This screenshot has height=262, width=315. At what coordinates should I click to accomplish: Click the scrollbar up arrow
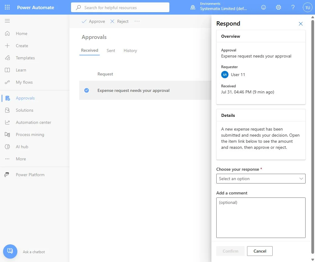click(313, 17)
